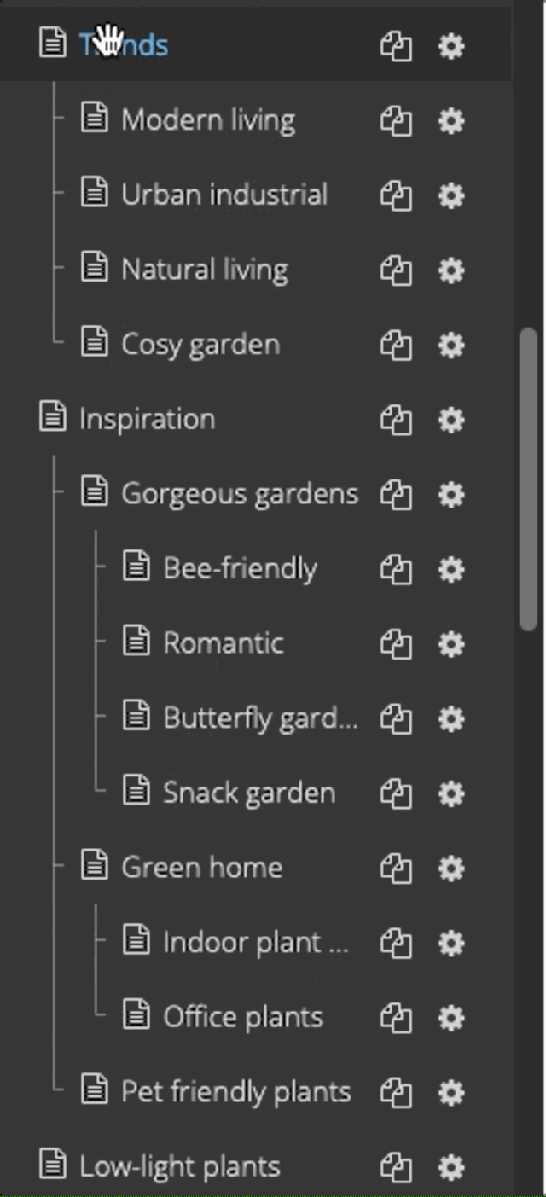Open settings gear for Low-light plants
This screenshot has height=1197, width=546.
click(x=450, y=1168)
